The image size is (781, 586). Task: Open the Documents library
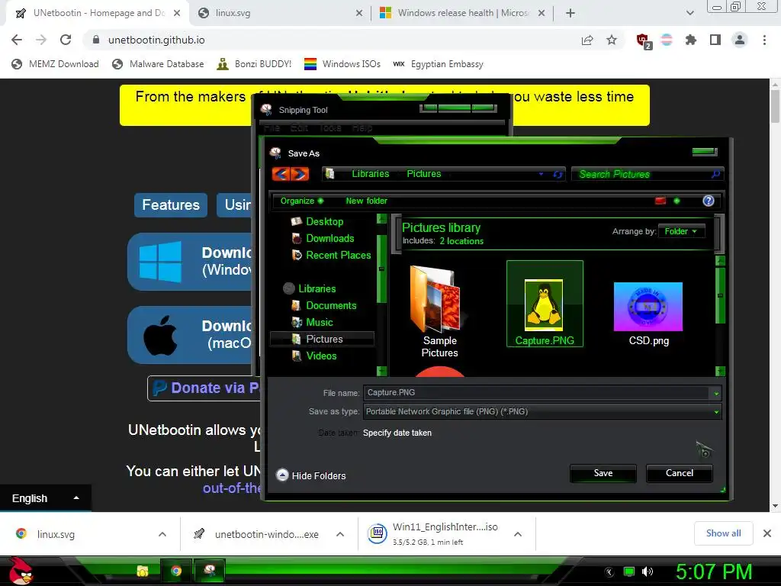[331, 305]
